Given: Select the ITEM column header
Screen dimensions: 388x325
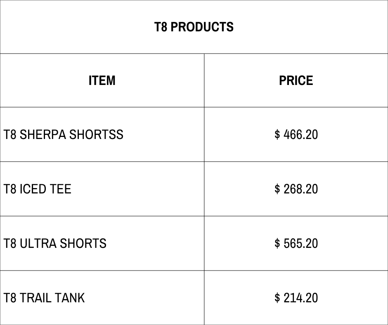Looking at the screenshot, I should tap(102, 80).
